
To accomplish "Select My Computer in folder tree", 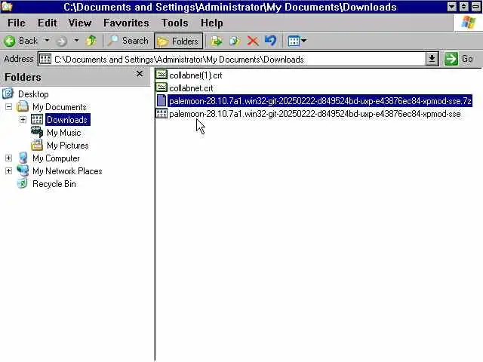I will [x=56, y=158].
